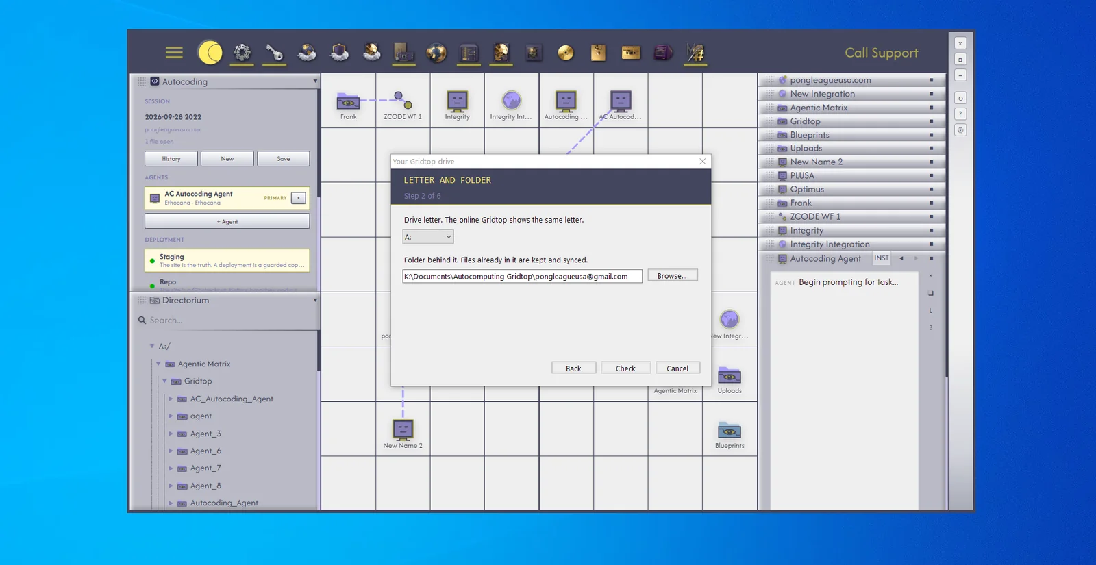This screenshot has height=565, width=1096.
Task: Open the hamburger menu in the toolbar
Action: click(174, 53)
